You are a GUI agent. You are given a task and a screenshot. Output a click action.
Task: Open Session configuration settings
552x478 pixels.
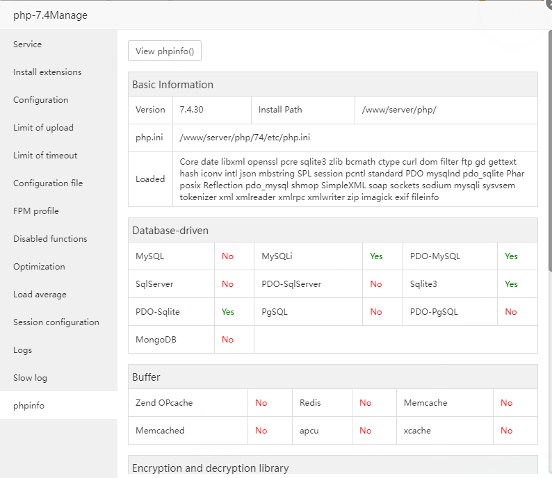(x=56, y=322)
